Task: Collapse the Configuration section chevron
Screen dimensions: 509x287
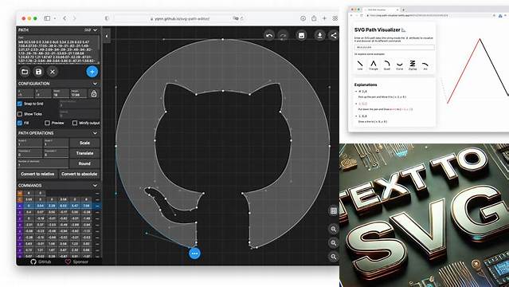Action: 95,84
